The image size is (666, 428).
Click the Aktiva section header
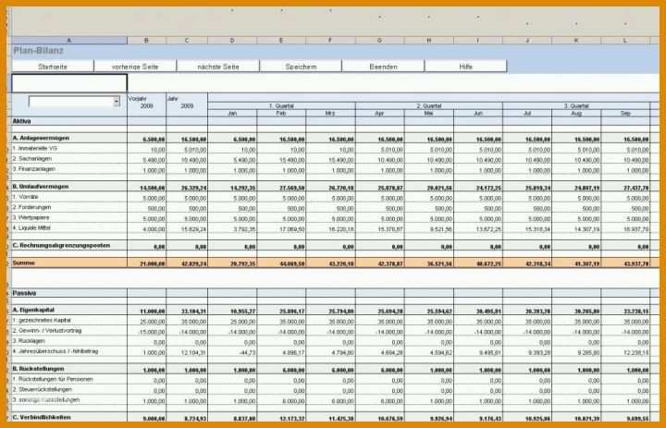pos(21,121)
